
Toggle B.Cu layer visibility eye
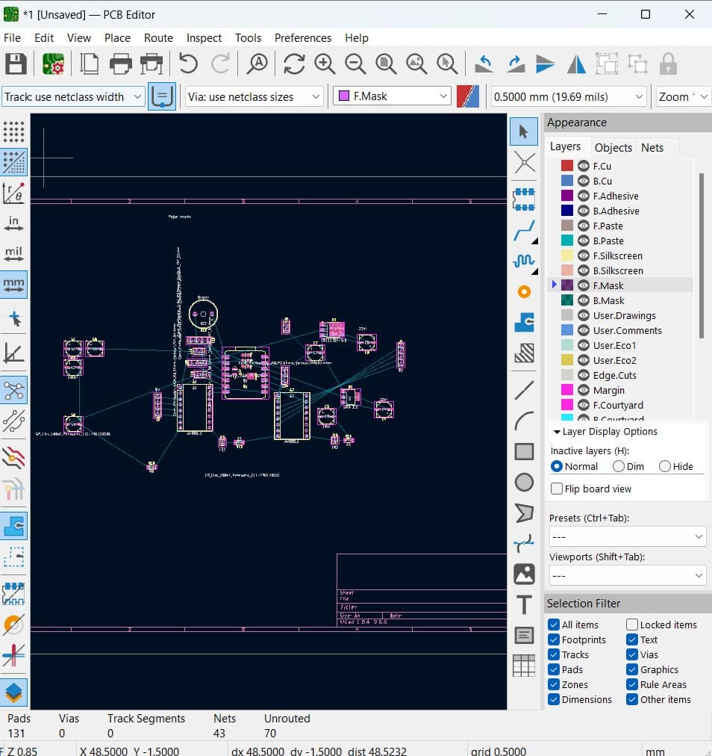click(x=584, y=181)
